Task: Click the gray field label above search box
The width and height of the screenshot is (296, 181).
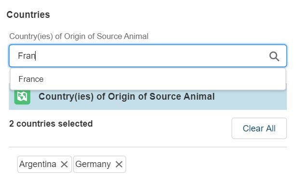Action: point(79,37)
